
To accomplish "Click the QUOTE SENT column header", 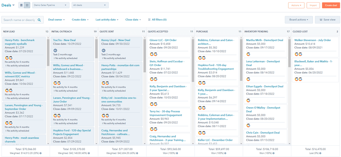I will pyautogui.click(x=122, y=32).
